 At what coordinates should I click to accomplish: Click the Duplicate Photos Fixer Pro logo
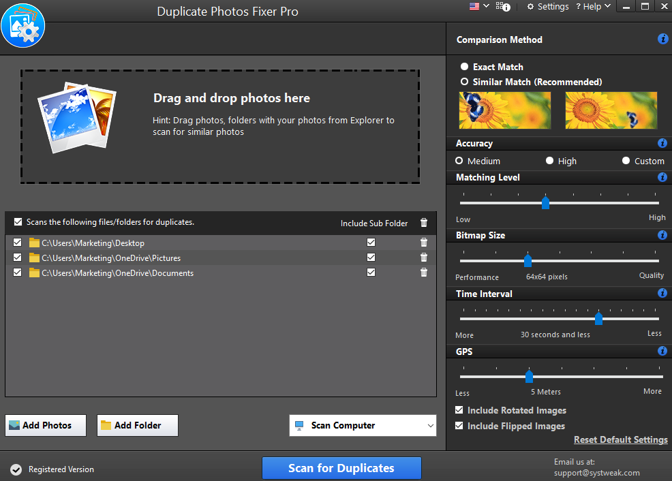pyautogui.click(x=23, y=25)
